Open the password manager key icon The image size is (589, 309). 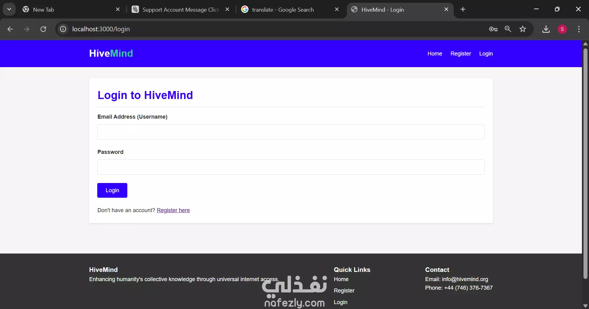coord(493,29)
